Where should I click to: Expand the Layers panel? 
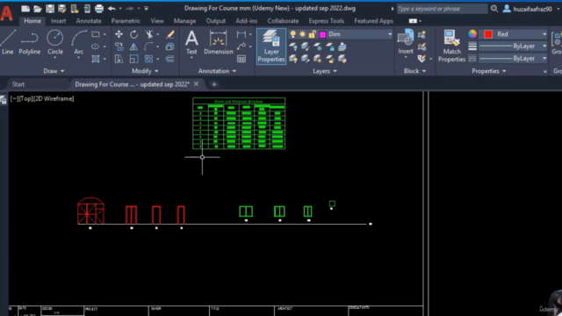click(325, 71)
